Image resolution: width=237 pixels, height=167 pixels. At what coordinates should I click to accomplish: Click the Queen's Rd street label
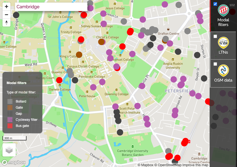coord(43,32)
